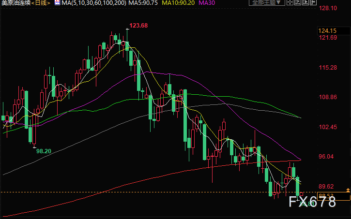The width and height of the screenshot is (351, 219).
Task: Click the <日线> period selector
Action: [x=41, y=3]
